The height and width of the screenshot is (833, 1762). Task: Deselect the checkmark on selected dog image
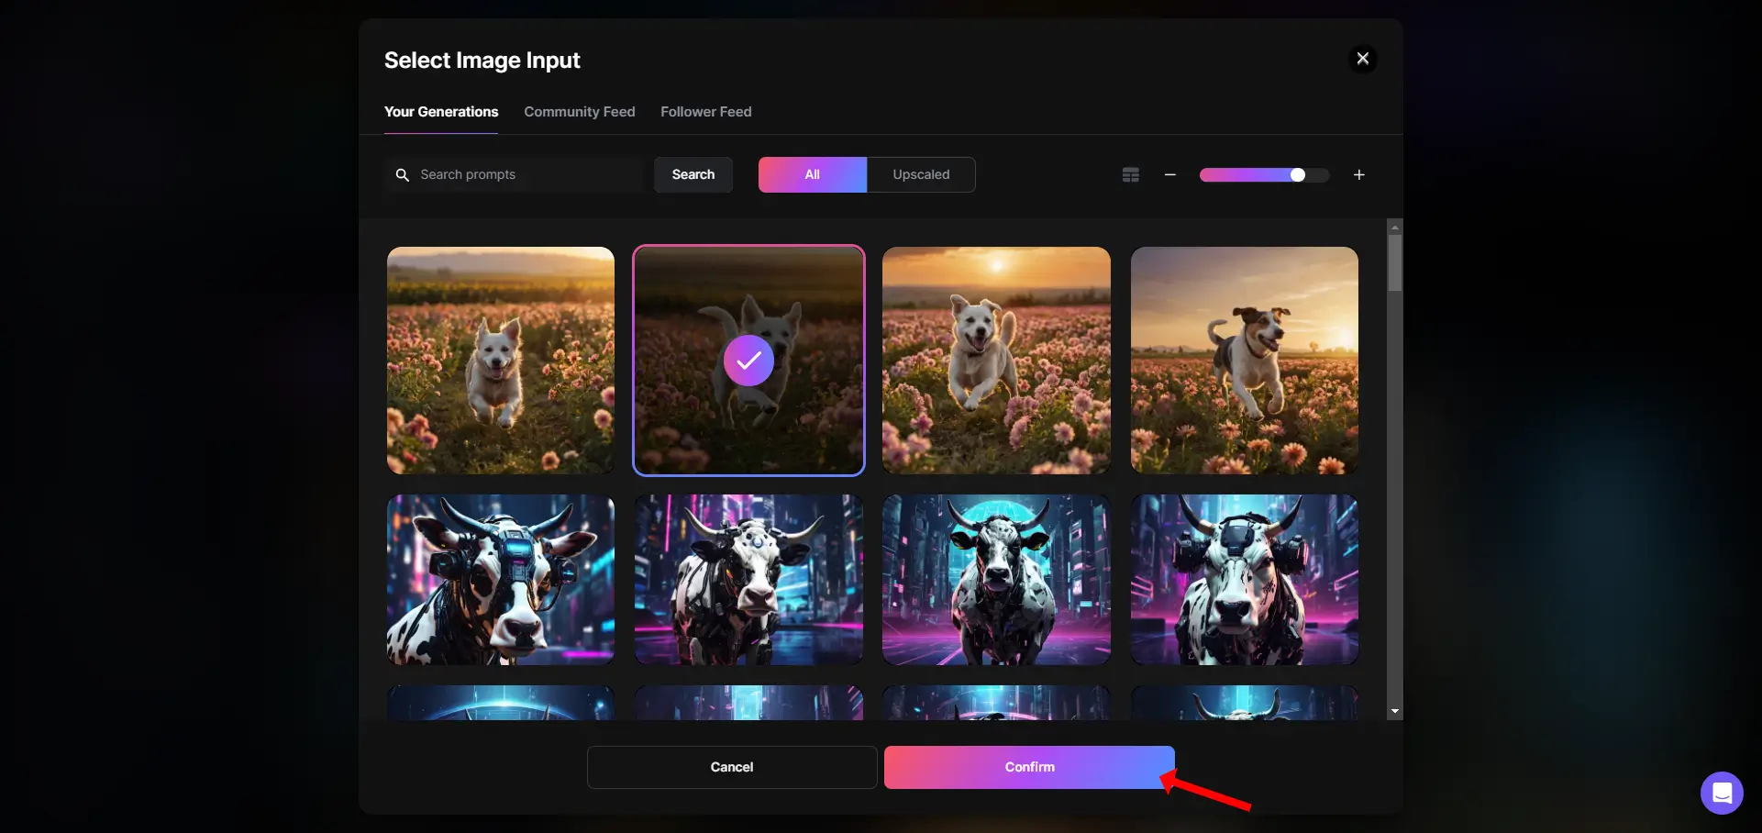pos(748,361)
